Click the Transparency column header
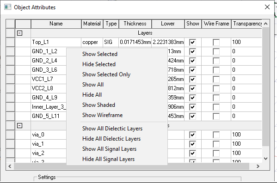This screenshot has width=277, height=185. [246, 24]
